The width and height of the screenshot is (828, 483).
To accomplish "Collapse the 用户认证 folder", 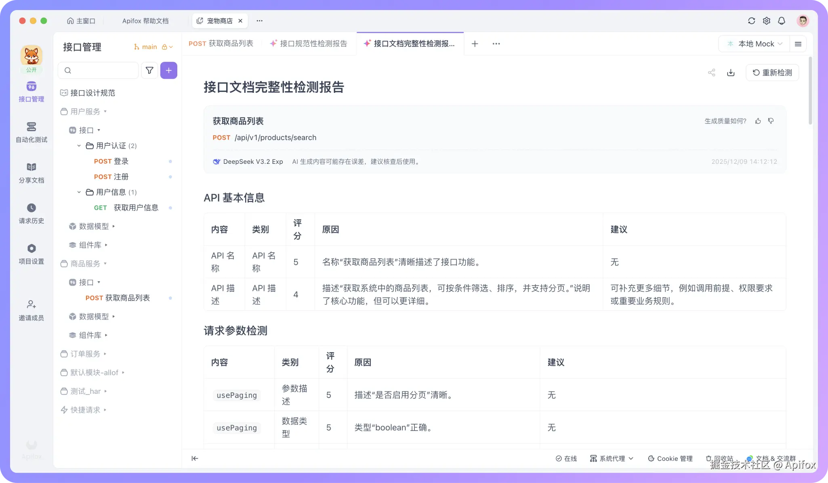I will tap(79, 146).
